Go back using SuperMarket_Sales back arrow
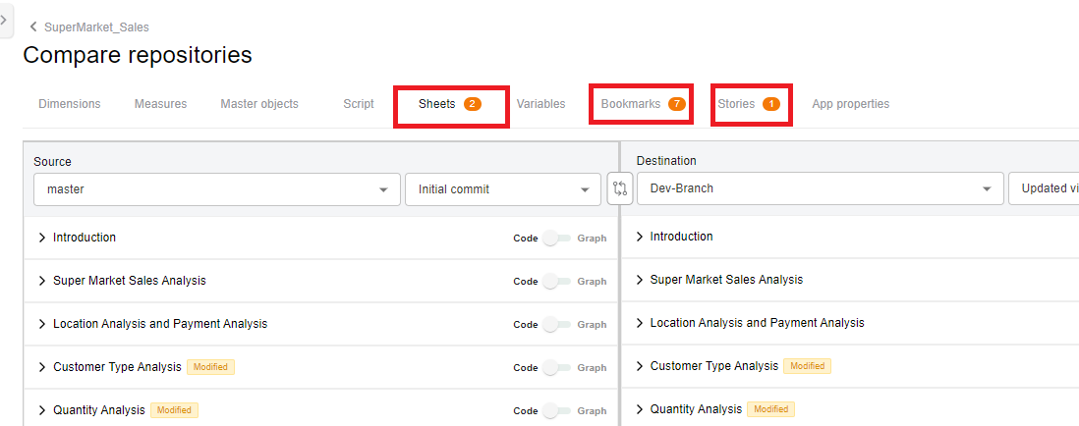This screenshot has width=1079, height=426. (33, 27)
